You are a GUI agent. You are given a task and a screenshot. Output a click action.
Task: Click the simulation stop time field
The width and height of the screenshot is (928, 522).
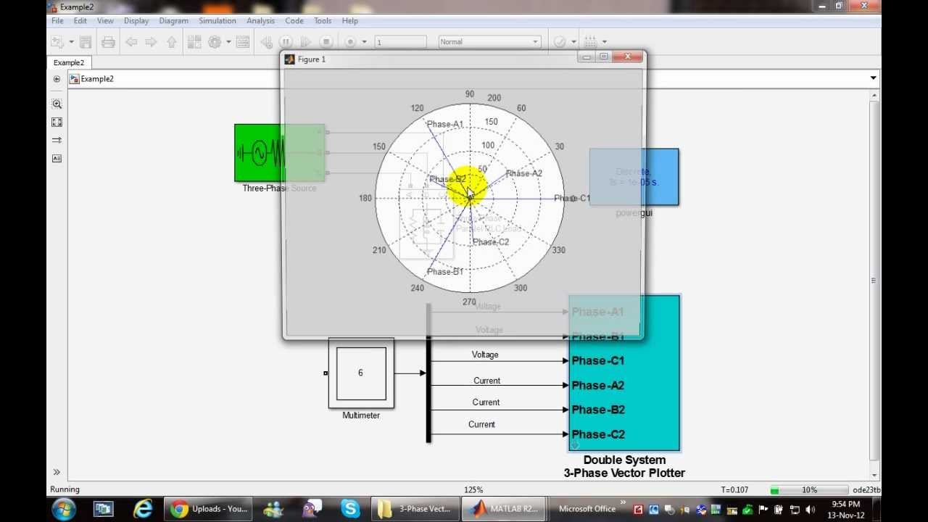pos(401,42)
